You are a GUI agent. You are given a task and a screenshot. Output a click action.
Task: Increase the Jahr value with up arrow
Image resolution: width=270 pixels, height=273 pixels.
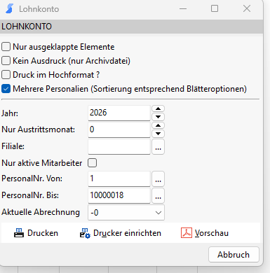tap(158, 108)
